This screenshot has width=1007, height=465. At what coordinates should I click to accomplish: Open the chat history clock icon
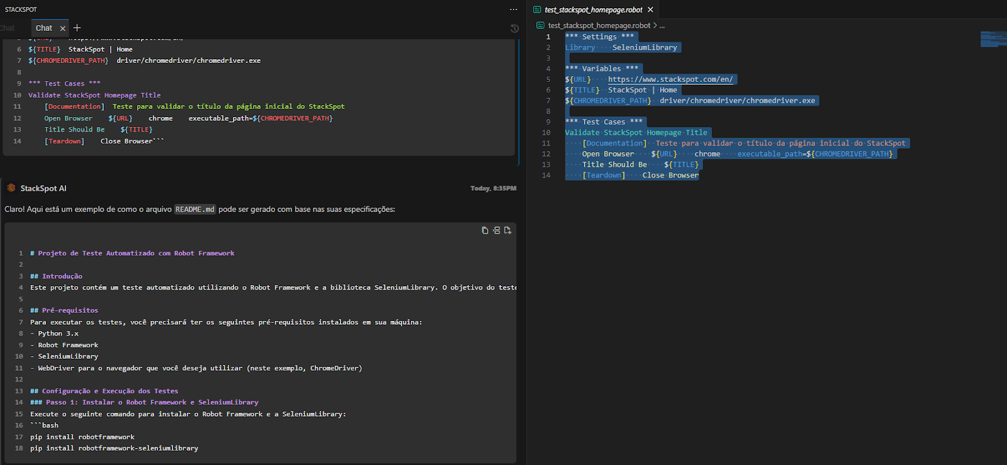point(514,28)
